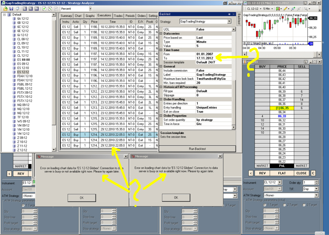
Task: Click the Session template value Default 24/7
Action: [206, 62]
